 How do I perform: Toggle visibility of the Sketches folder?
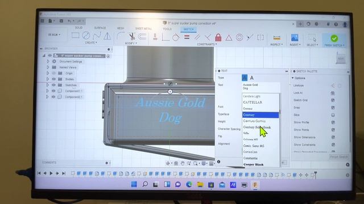(53, 85)
